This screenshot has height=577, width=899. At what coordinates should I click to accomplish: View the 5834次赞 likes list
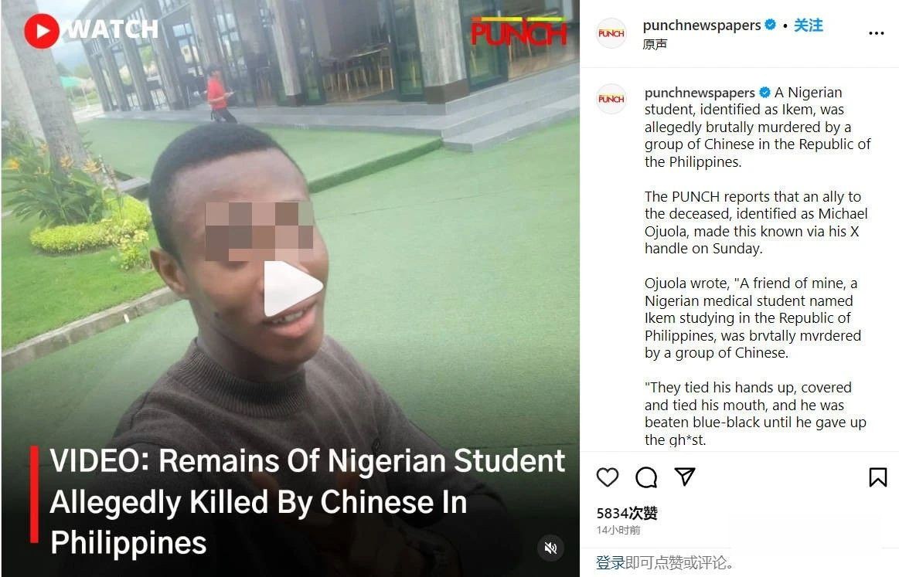click(x=627, y=513)
